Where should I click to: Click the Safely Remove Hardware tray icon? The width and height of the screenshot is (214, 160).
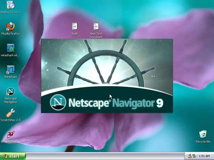tap(194, 156)
